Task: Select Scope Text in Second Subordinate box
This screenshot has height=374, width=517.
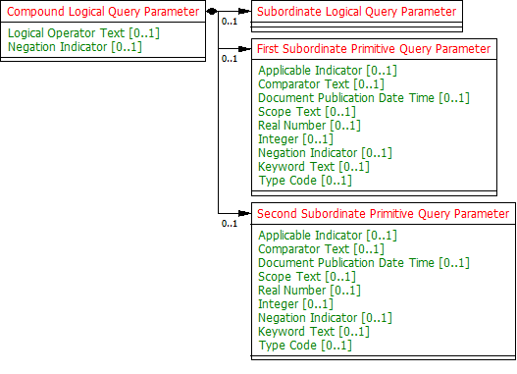Action: (307, 277)
